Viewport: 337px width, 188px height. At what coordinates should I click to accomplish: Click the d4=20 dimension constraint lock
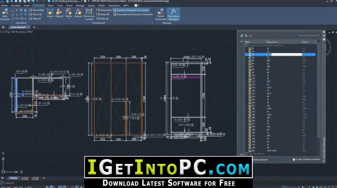point(26,71)
